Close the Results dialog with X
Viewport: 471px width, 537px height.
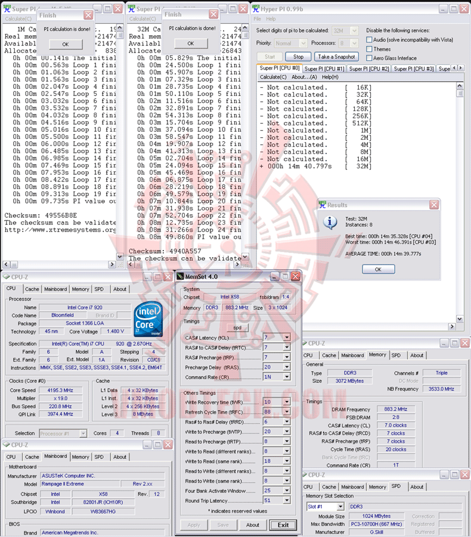434,205
